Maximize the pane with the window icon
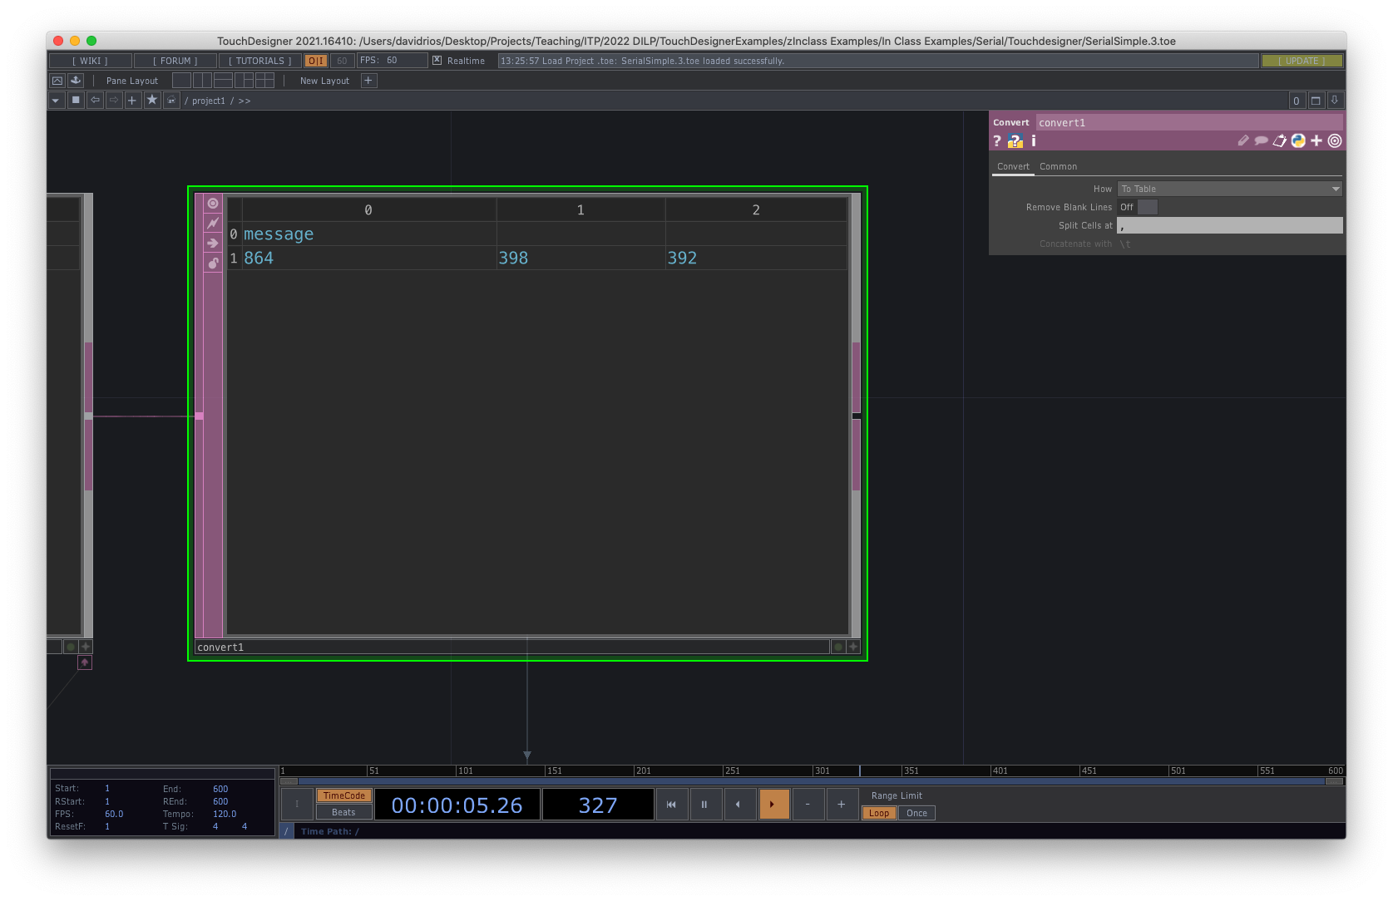 click(x=1316, y=101)
